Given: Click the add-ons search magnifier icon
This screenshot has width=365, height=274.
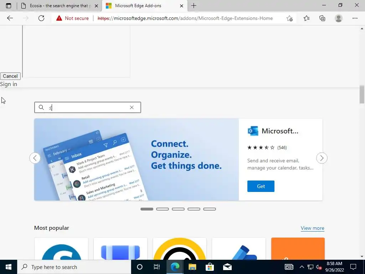Looking at the screenshot, I should point(41,107).
